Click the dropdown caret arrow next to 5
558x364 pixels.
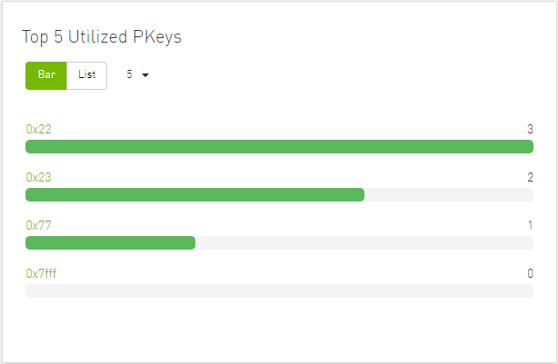coord(145,75)
